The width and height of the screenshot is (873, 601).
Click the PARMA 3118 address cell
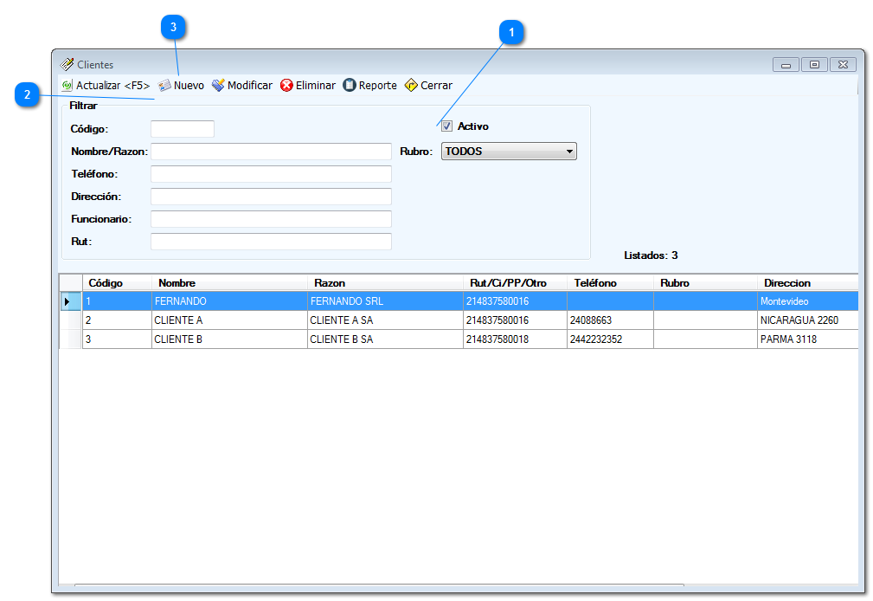tap(808, 339)
